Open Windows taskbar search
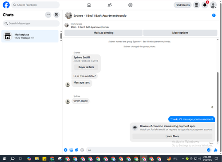This screenshot has width=222, height=162. 12,158
